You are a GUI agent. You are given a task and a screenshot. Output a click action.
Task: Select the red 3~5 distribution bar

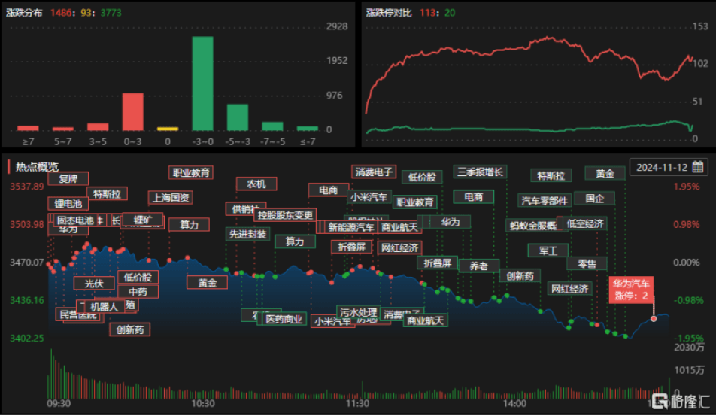(x=98, y=127)
